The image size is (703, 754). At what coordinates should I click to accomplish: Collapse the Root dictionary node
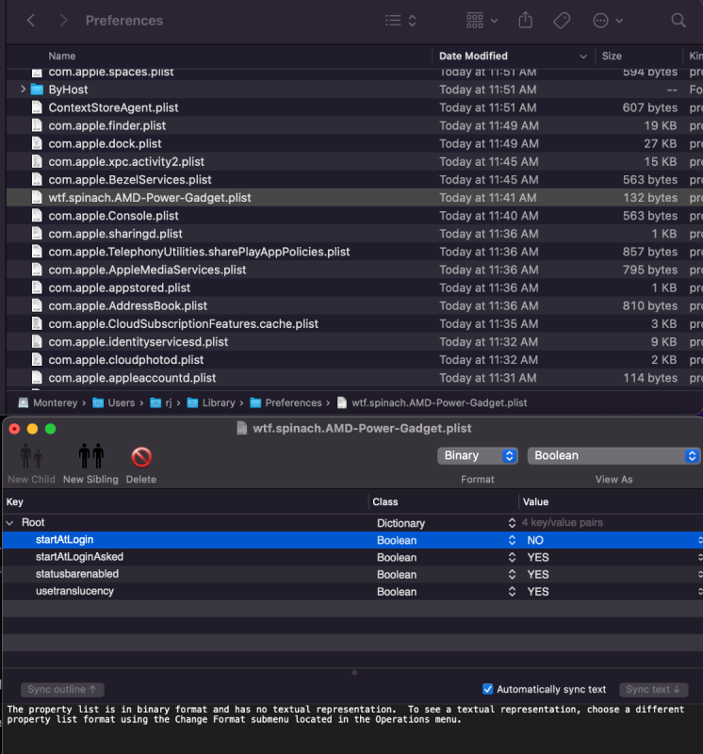[x=10, y=523]
